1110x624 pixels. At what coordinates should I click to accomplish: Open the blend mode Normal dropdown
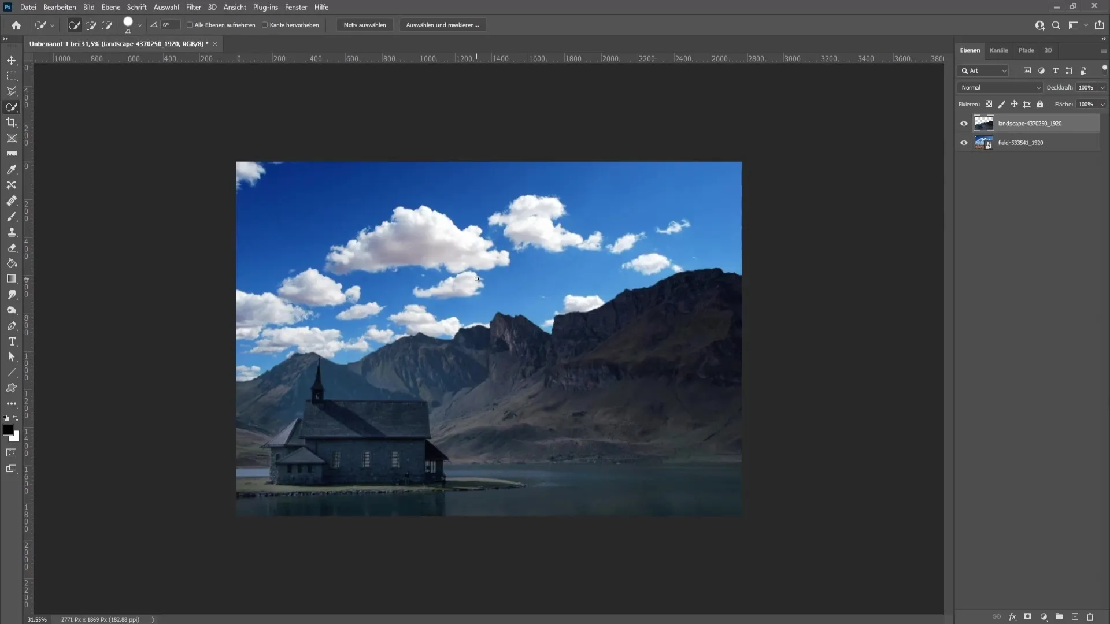(1000, 87)
